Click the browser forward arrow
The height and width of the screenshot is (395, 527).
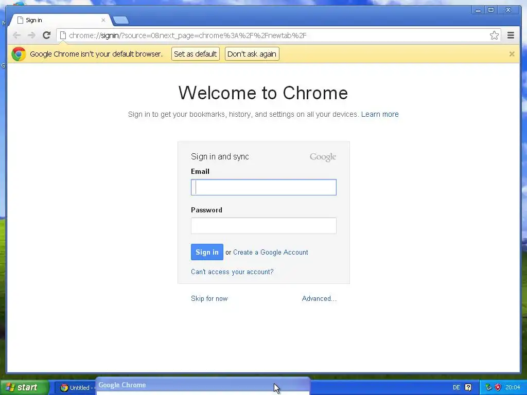tap(31, 35)
